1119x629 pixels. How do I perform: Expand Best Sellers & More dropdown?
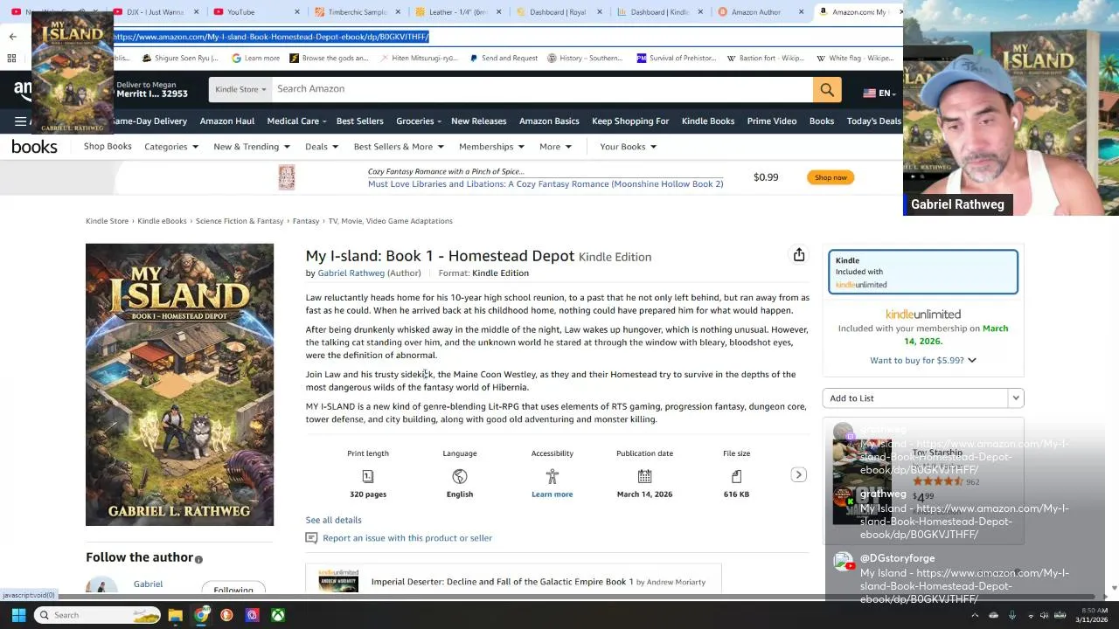(x=399, y=147)
